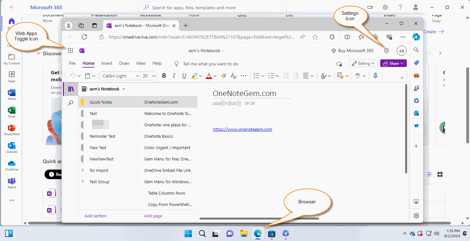Switch to the Draw tab
The height and width of the screenshot is (241, 470).
pos(124,63)
